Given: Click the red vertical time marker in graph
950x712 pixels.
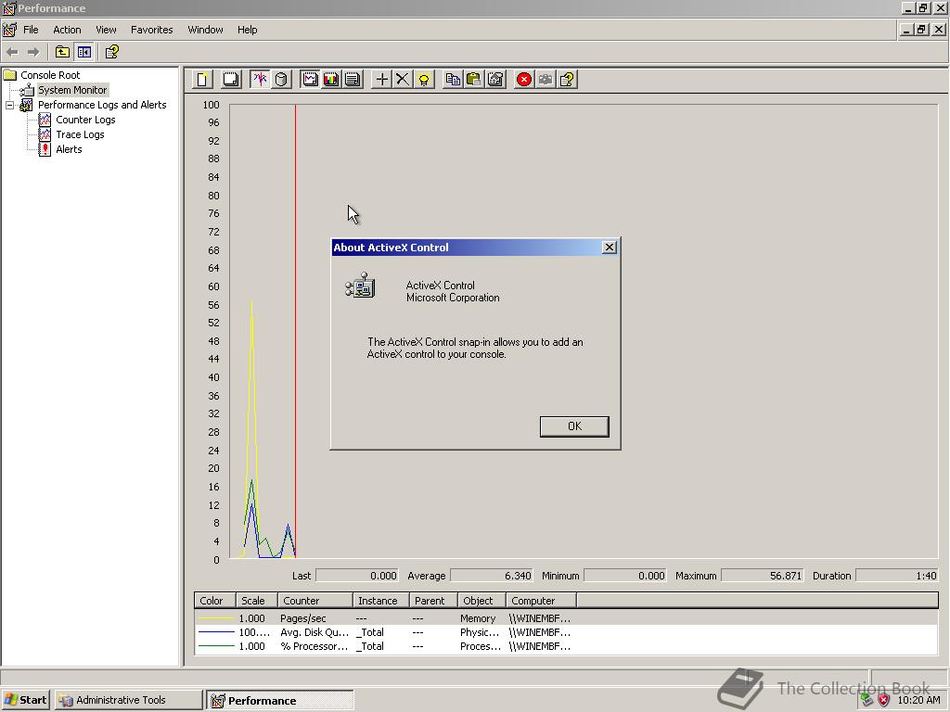Looking at the screenshot, I should (x=295, y=331).
